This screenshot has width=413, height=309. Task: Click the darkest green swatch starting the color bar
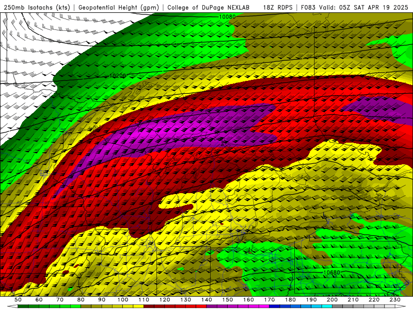coord(23,306)
